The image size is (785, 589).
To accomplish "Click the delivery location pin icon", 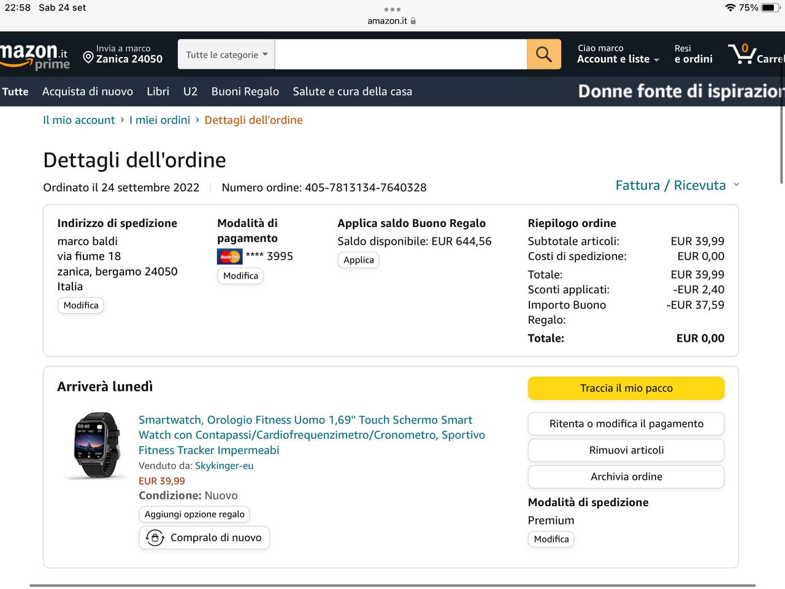I will pos(88,58).
